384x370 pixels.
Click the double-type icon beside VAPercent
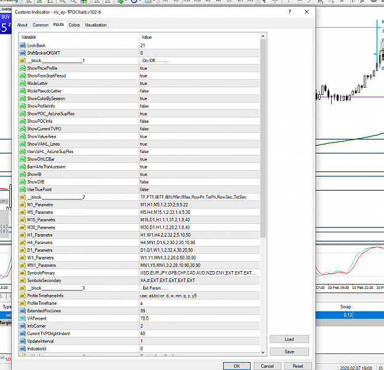[23, 318]
